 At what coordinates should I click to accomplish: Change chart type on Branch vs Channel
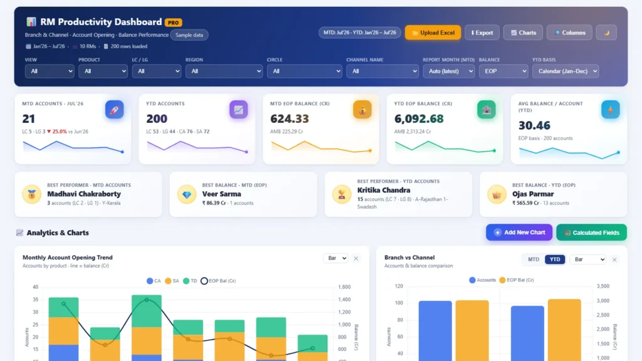(x=588, y=259)
